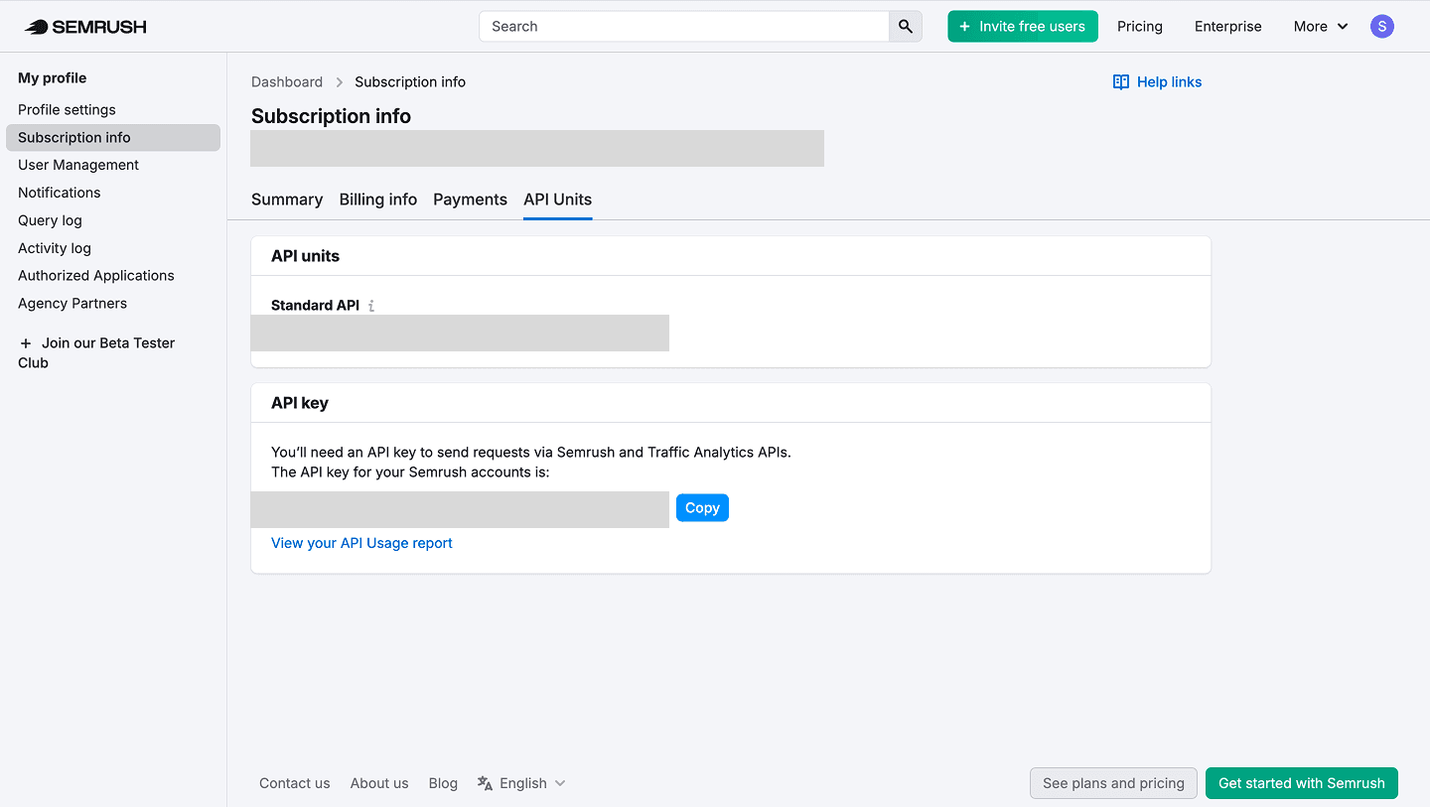Open the Enterprise link in header
The image size is (1430, 807).
[x=1228, y=27]
